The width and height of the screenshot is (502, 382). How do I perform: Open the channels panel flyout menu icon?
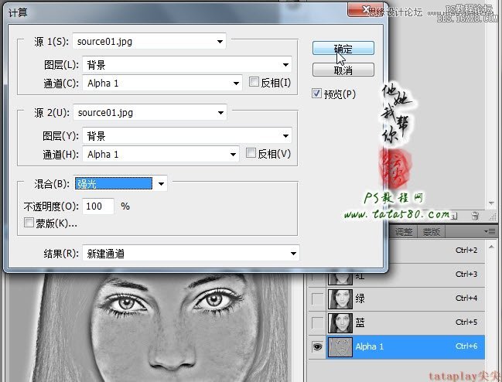[x=490, y=231]
